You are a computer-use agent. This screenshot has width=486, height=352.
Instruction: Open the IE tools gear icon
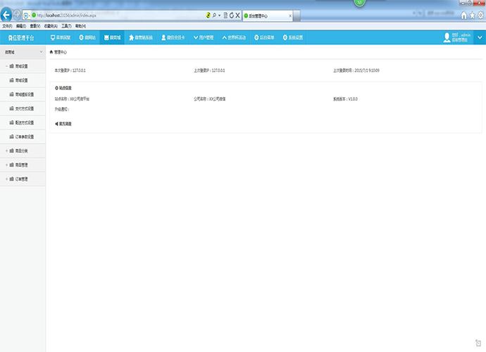480,15
